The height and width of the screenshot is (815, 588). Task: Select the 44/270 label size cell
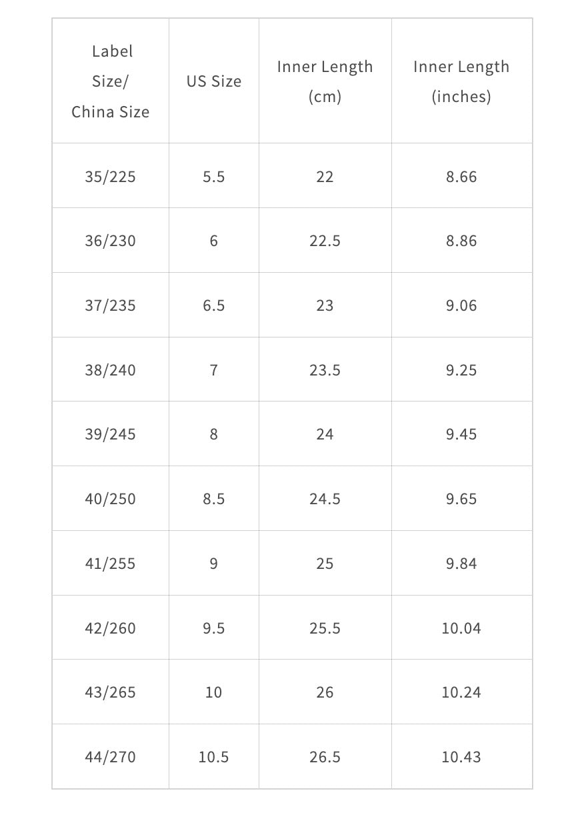(111, 757)
